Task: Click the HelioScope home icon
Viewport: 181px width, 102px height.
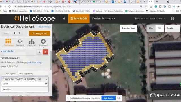Action: (x=64, y=18)
